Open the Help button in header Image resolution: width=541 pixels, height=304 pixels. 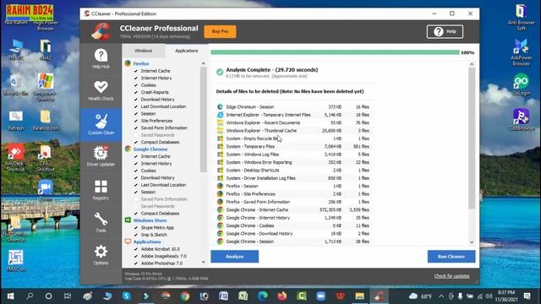445,32
